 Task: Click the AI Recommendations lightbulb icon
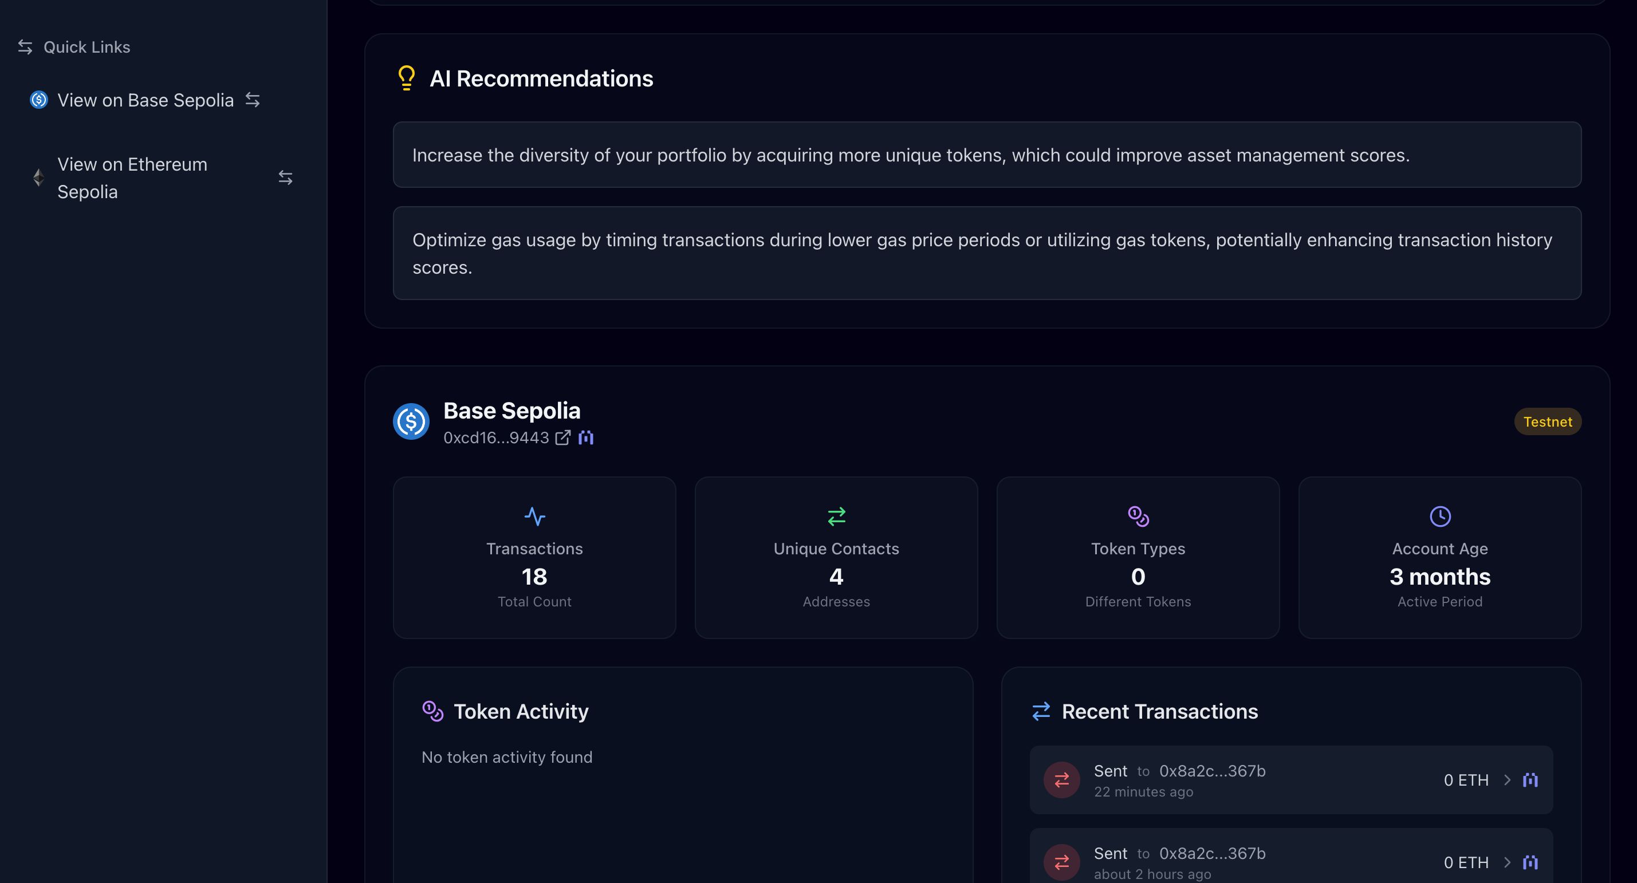[407, 78]
